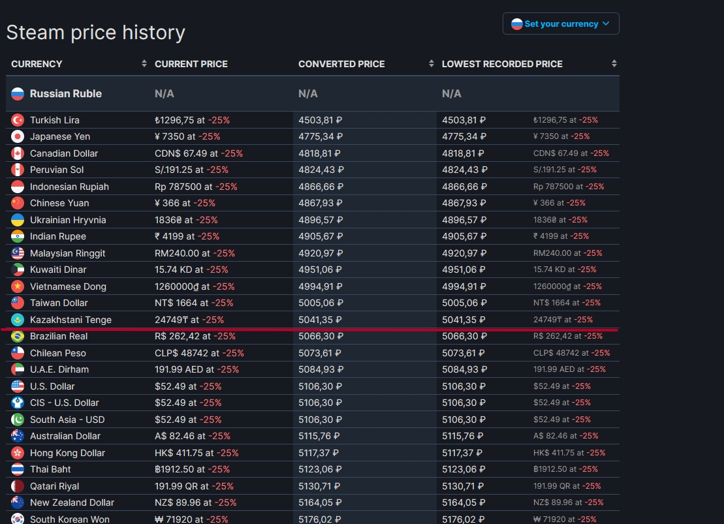Screen dimensions: 724x524
Task: Click the Brazilian Real flag icon
Action: pyautogui.click(x=18, y=336)
